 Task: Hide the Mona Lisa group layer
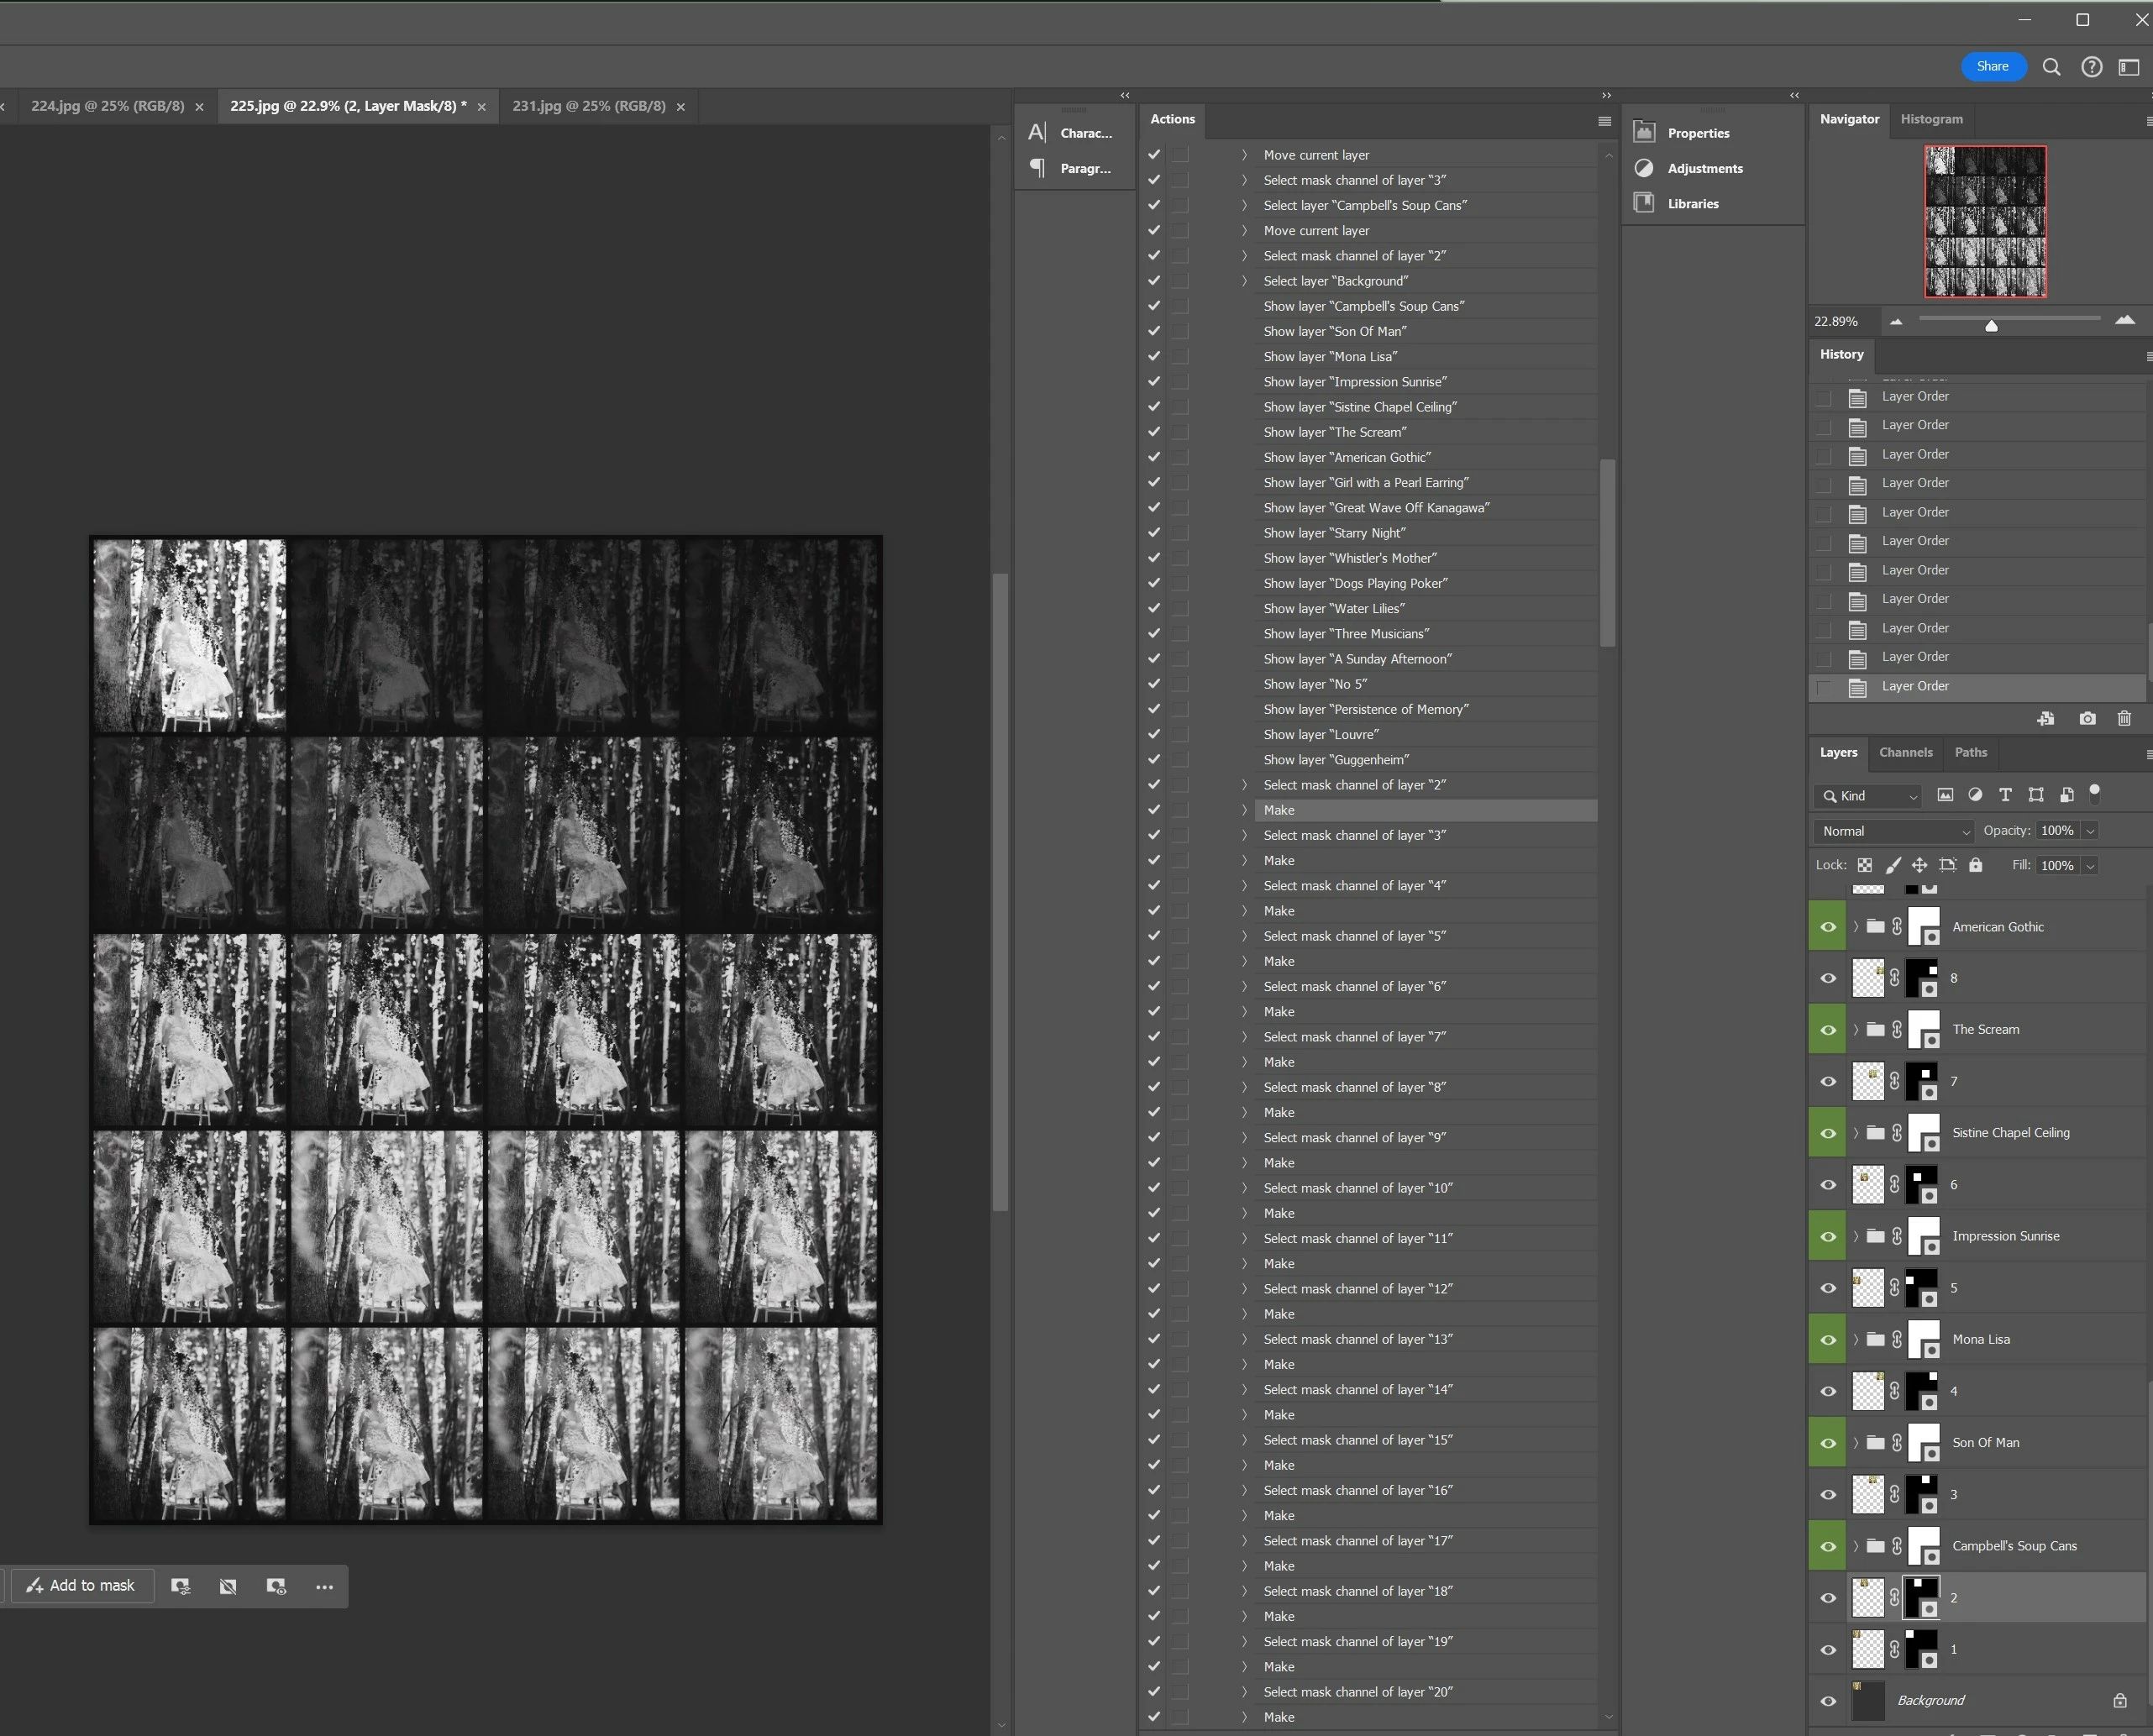[1828, 1340]
